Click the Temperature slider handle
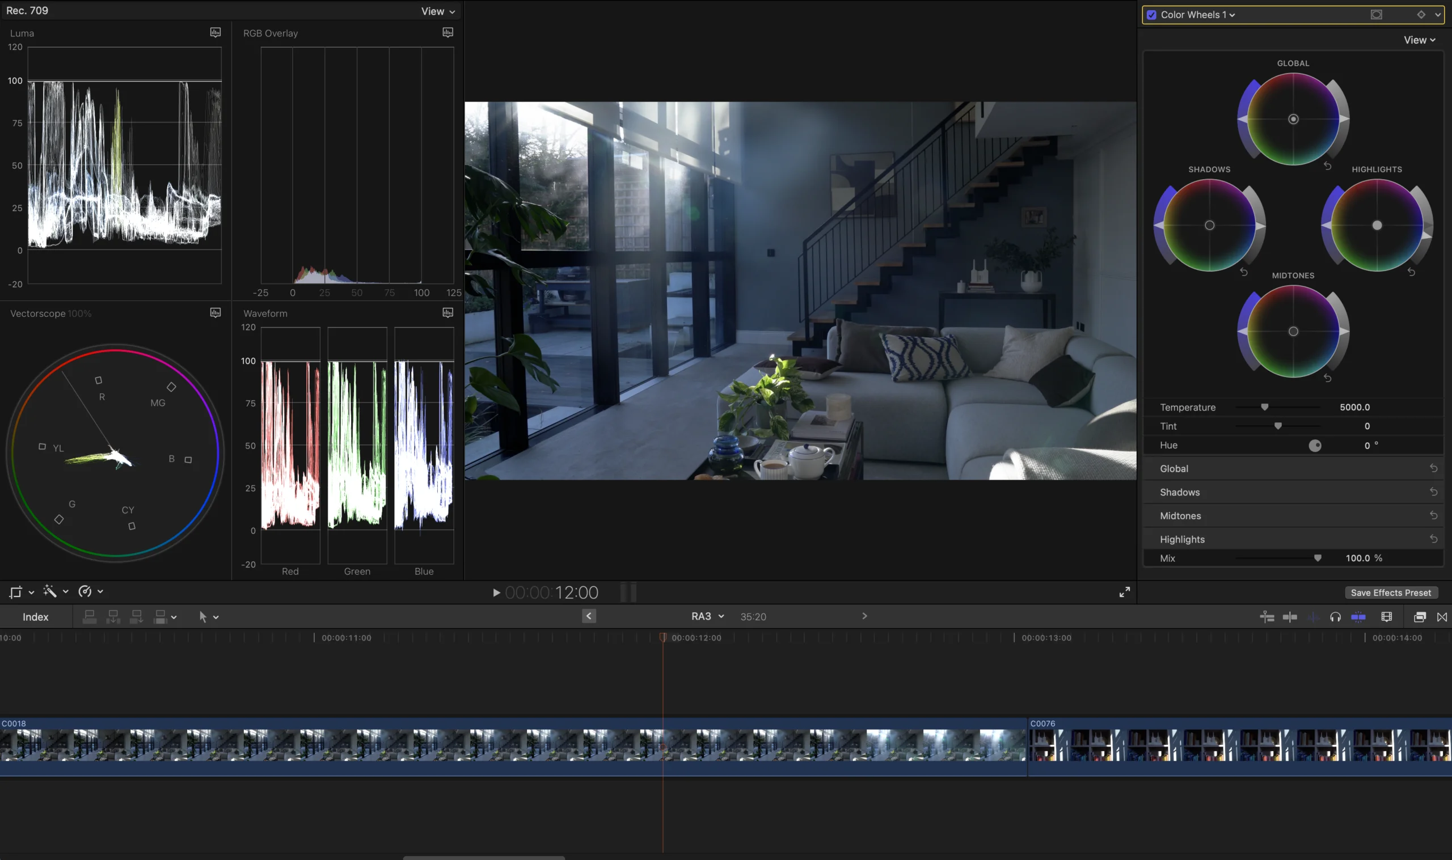 point(1264,407)
